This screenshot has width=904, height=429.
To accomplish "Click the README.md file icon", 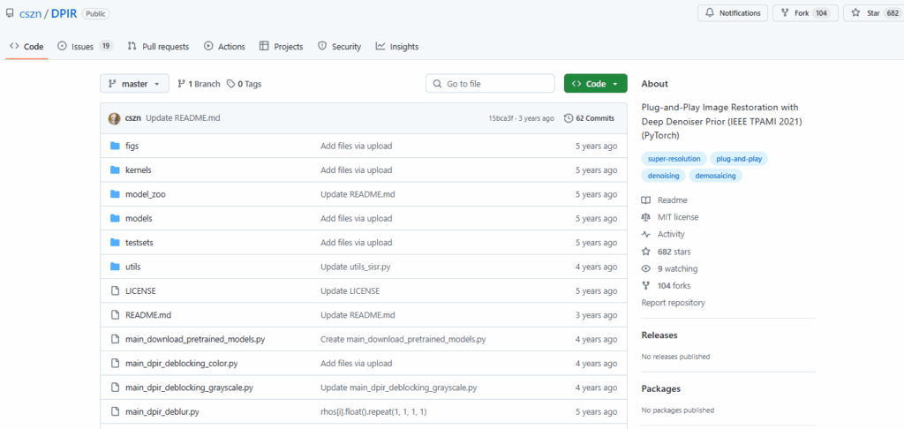I will click(x=115, y=315).
